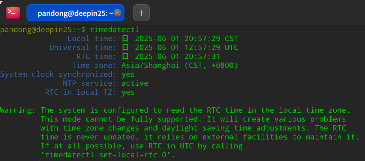
Task: Click the RTC time value 20:57:31
Action: pos(202,57)
